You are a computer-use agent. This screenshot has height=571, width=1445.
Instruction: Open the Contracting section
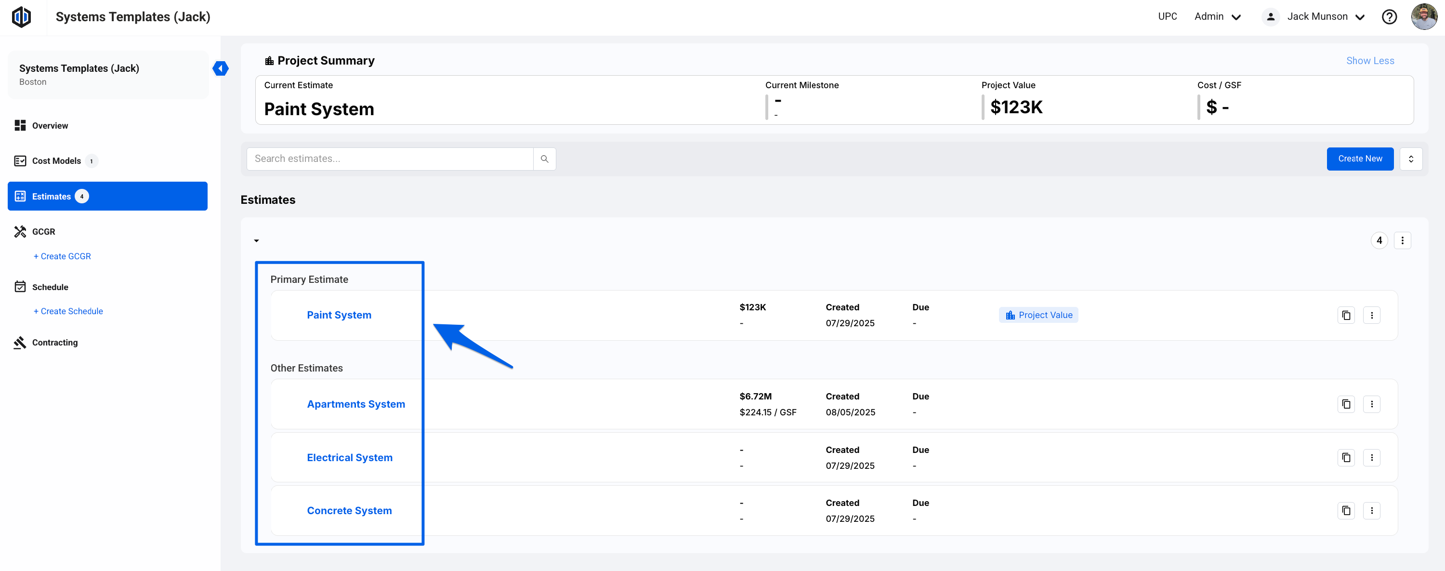point(54,343)
